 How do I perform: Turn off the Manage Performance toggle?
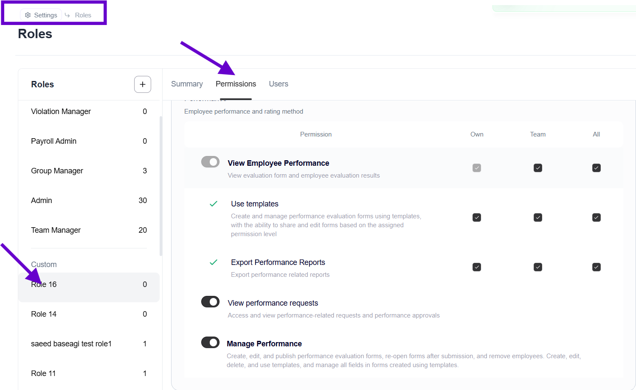click(x=210, y=343)
